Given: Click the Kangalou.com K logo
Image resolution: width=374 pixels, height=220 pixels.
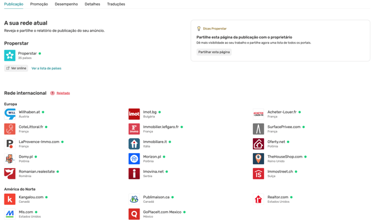Looking at the screenshot, I should (10, 199).
